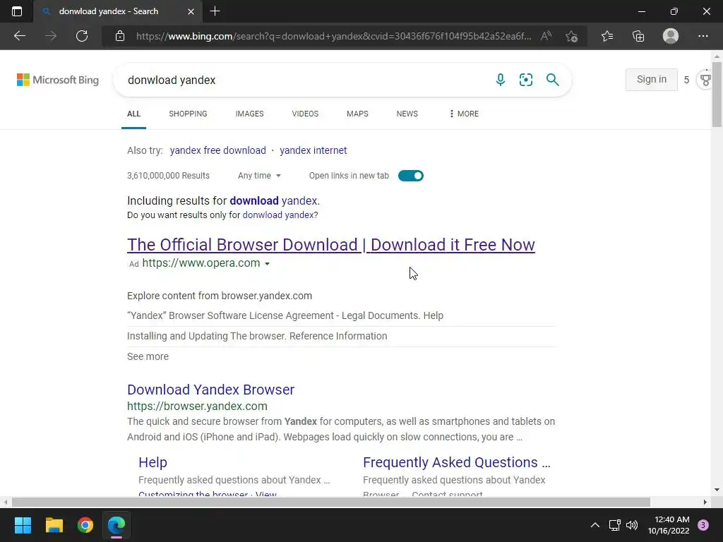Viewport: 723px width, 542px height.
Task: Expand the 'Any time' date filter
Action: coord(259,176)
